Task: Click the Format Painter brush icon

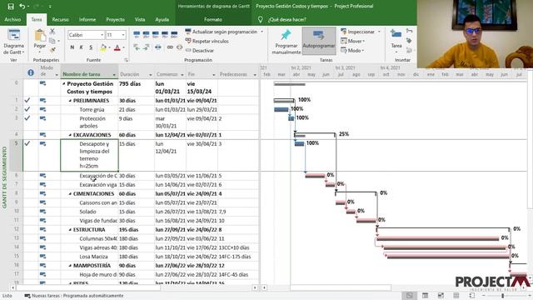Action: 52,50
